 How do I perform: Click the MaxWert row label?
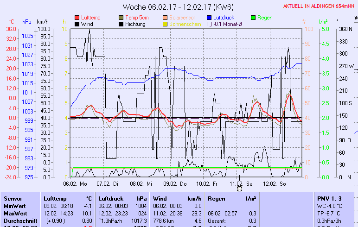16,214
